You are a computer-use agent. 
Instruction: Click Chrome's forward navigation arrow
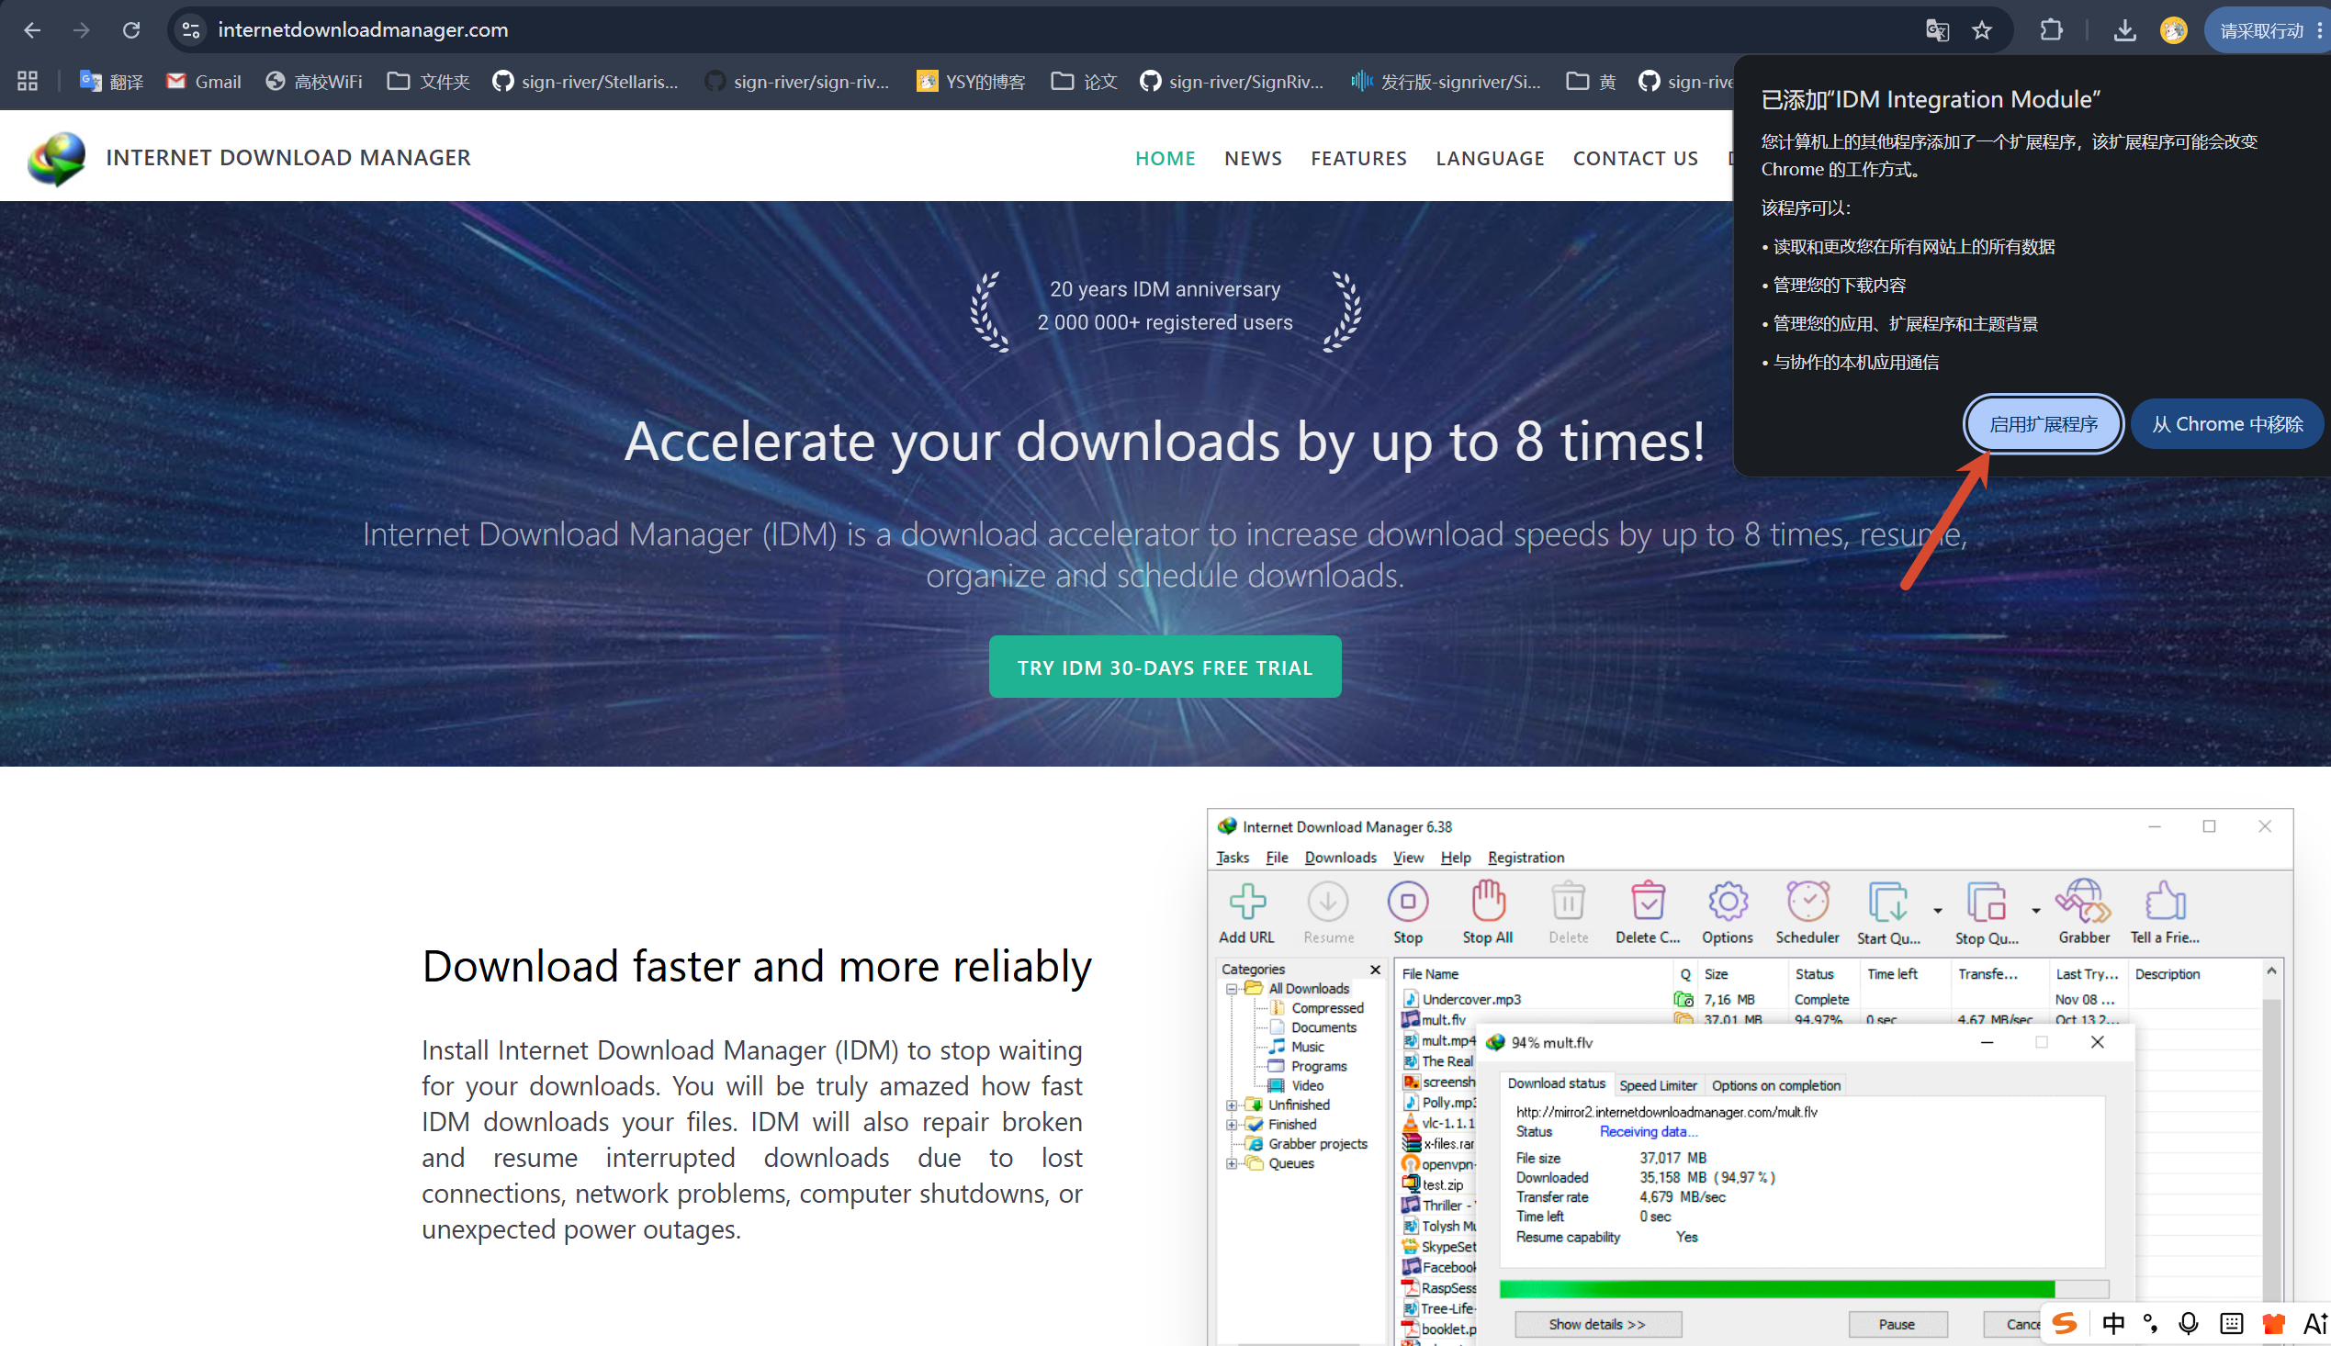tap(82, 29)
